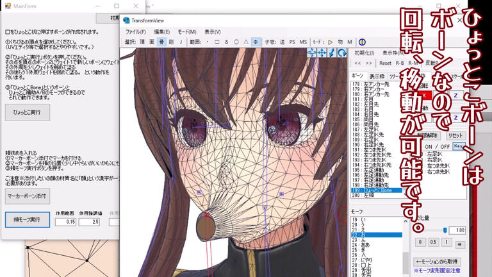
Task: Select bone 178 : 左アンカー先 in list
Action: pyautogui.click(x=376, y=84)
